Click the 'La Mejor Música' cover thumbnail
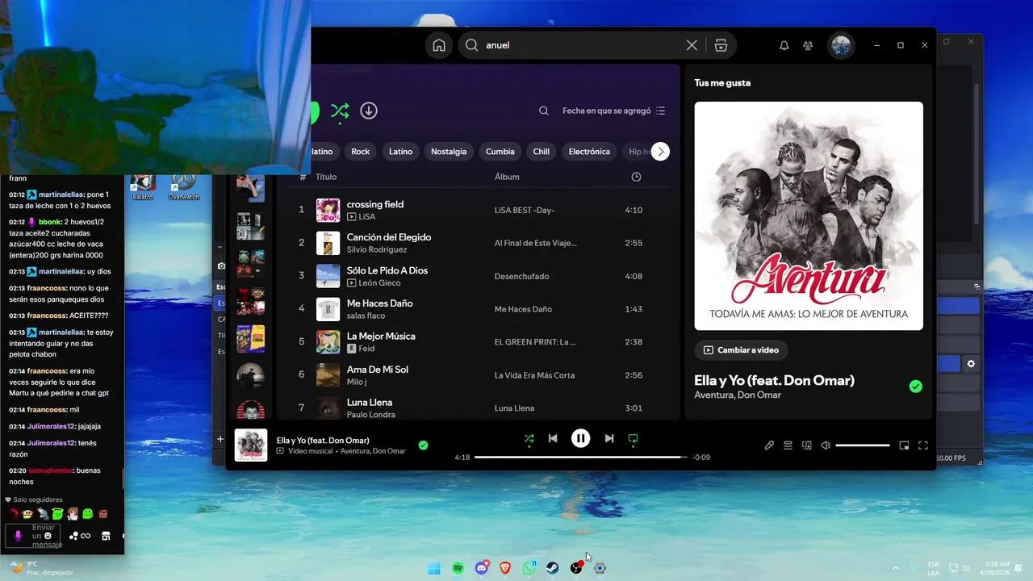The width and height of the screenshot is (1033, 581). click(x=328, y=342)
